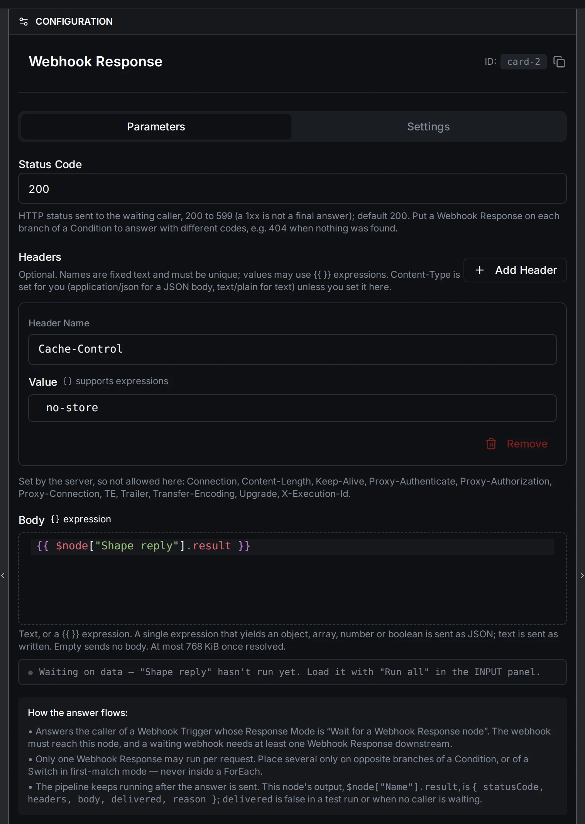
Task: Click the trash icon for Cache-Control header
Action: point(491,444)
